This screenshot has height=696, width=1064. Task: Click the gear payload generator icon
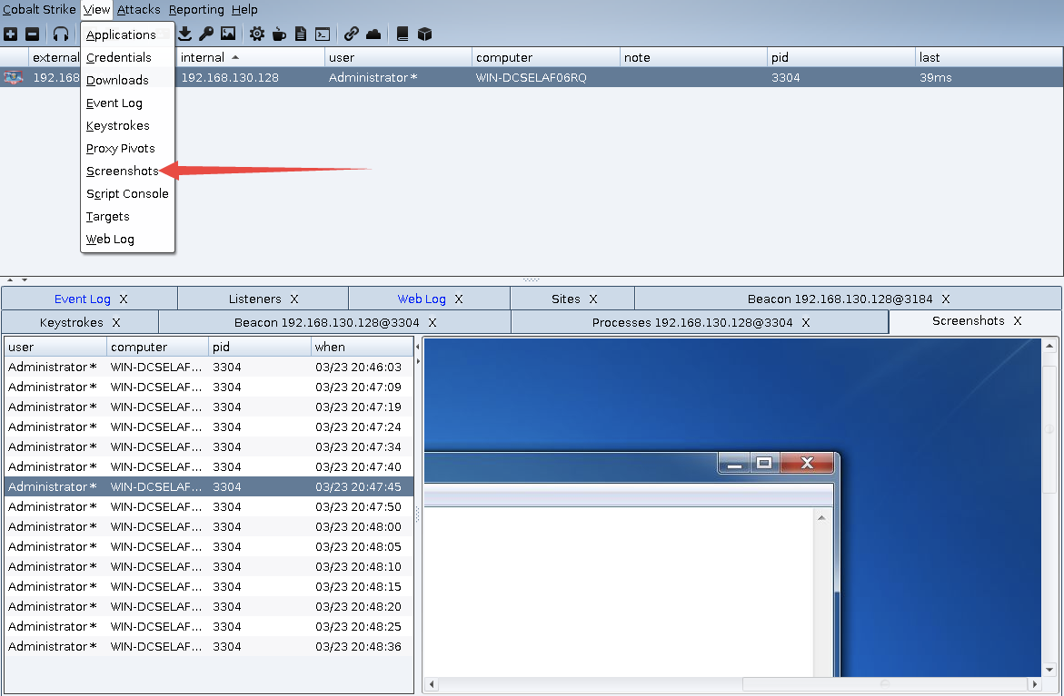point(256,34)
